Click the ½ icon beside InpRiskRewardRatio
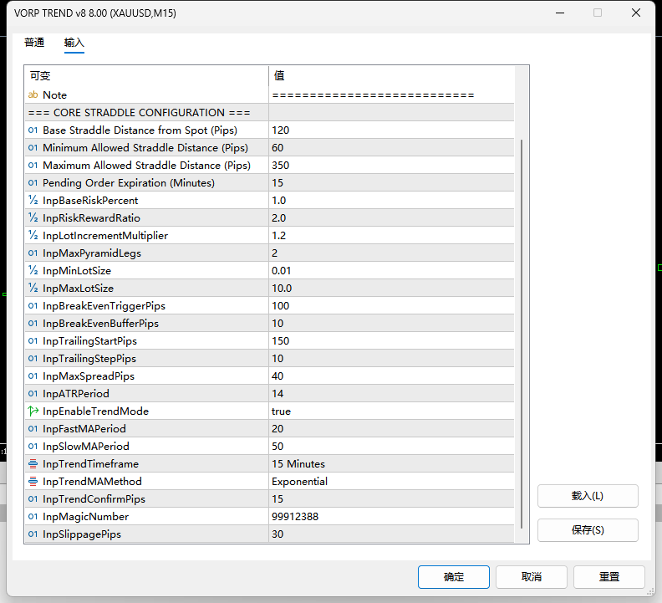The height and width of the screenshot is (603, 662). coord(33,218)
